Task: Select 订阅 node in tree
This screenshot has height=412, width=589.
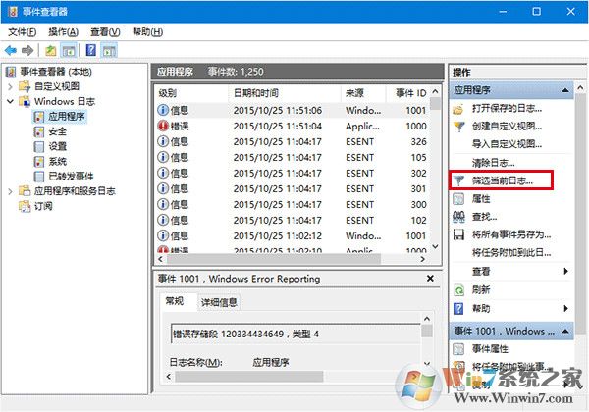Action: pyautogui.click(x=43, y=206)
